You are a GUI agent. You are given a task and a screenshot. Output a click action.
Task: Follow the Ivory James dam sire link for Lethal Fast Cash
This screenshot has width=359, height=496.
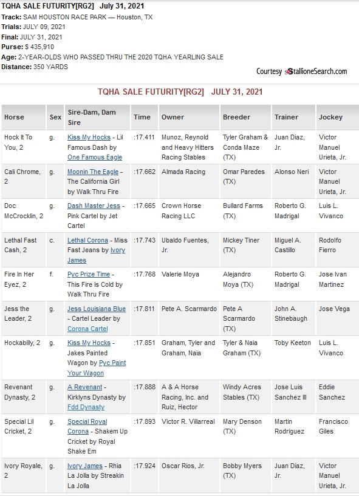(97, 255)
